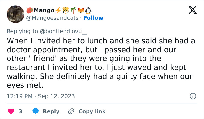Click the lightning bolt emoji
This screenshot has height=119, width=204.
[58, 10]
